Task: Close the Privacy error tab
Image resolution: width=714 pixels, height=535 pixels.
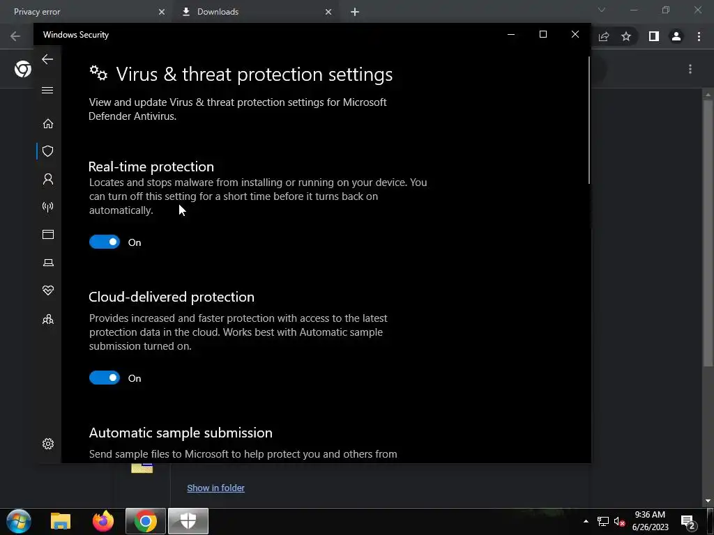Action: pyautogui.click(x=162, y=13)
